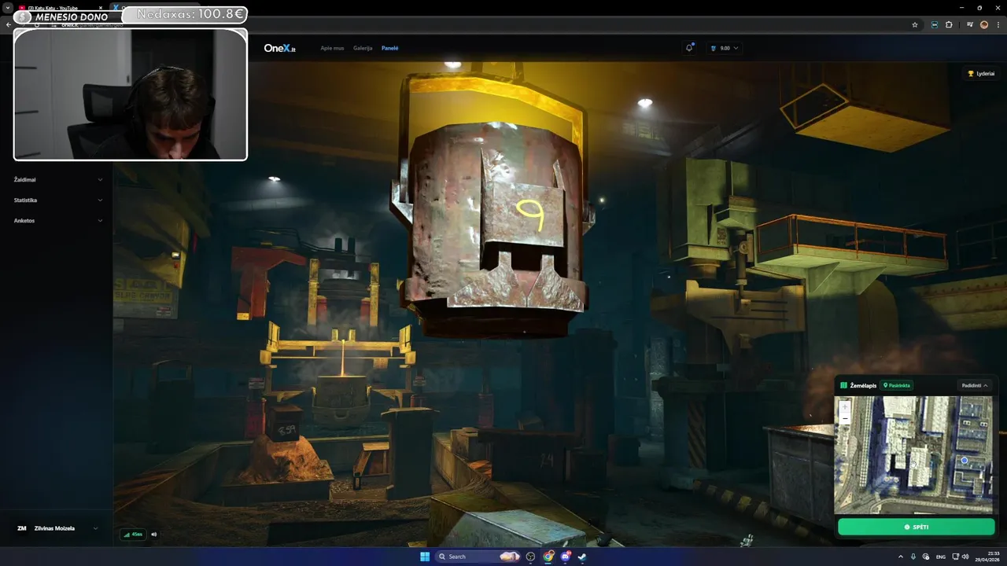This screenshot has height=566, width=1007.
Task: Open the taskbar app left of Chrome
Action: 531,557
